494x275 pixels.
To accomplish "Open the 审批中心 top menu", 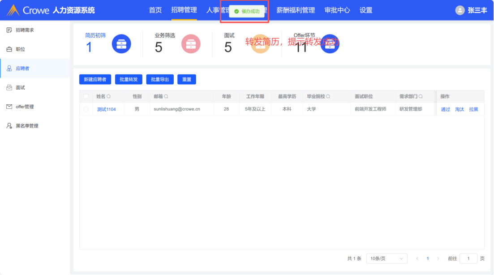I will pos(337,10).
